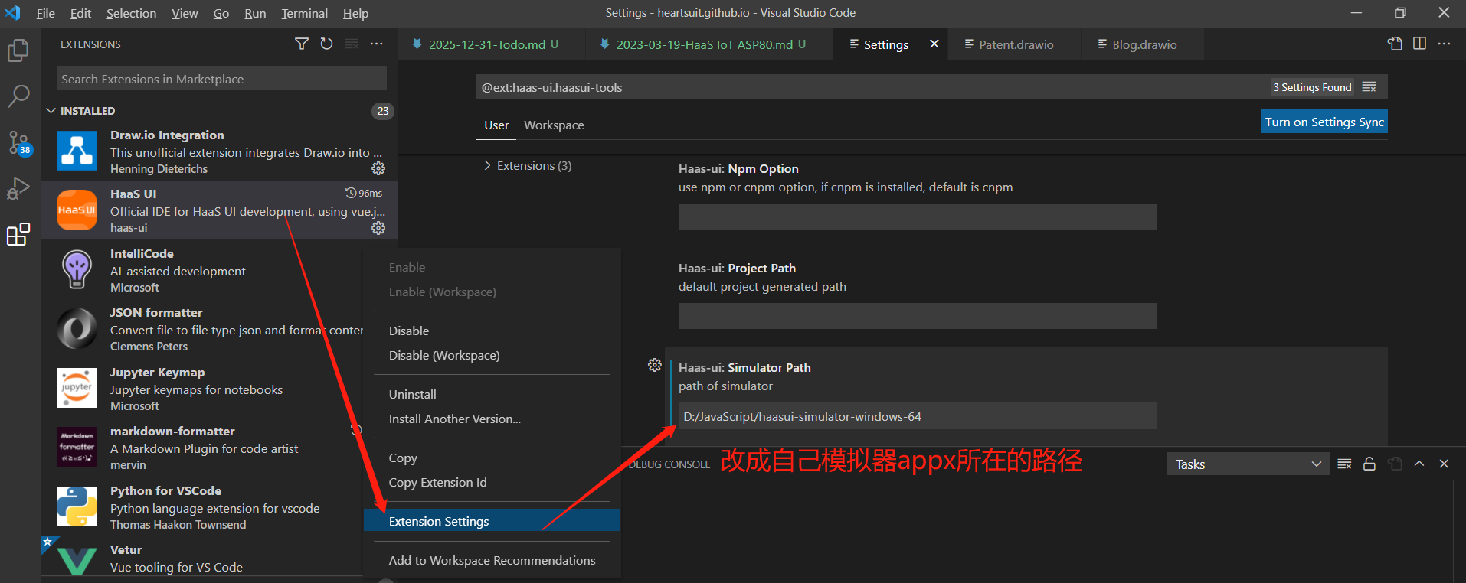Clear settings search input filter icon

(x=1369, y=87)
